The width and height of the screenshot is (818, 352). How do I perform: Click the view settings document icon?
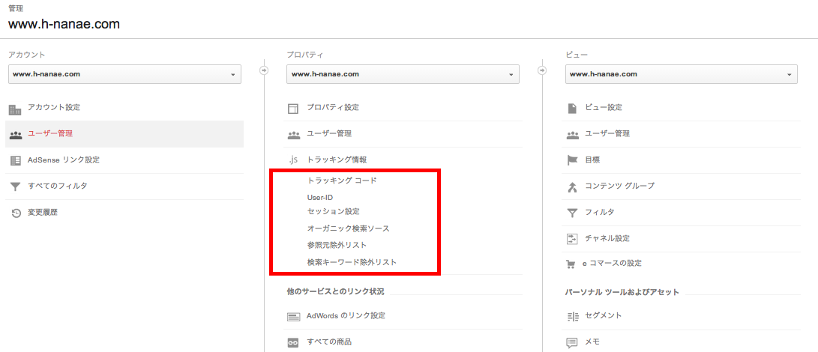(572, 108)
